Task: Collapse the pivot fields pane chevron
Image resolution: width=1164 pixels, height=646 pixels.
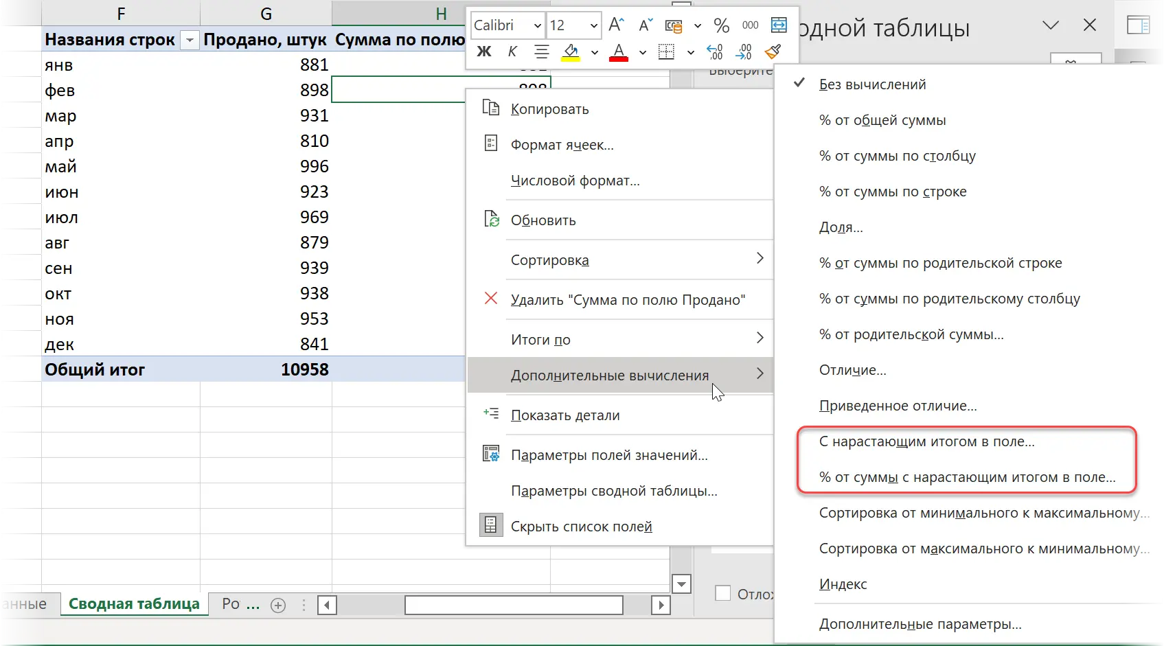Action: [x=1051, y=25]
